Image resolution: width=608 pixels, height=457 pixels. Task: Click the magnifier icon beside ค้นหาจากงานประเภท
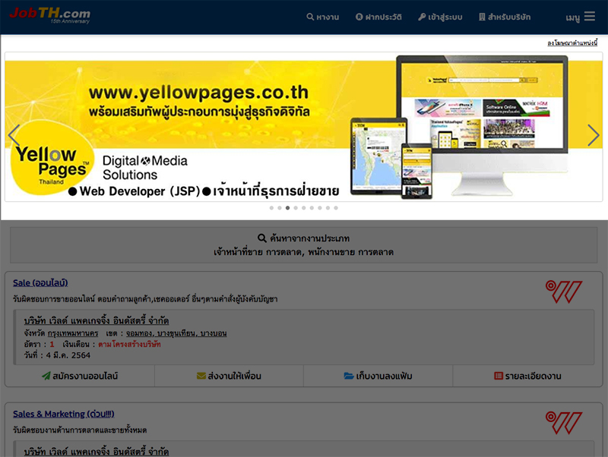pyautogui.click(x=262, y=238)
